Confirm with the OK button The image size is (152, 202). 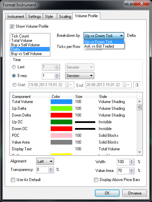coord(107,193)
